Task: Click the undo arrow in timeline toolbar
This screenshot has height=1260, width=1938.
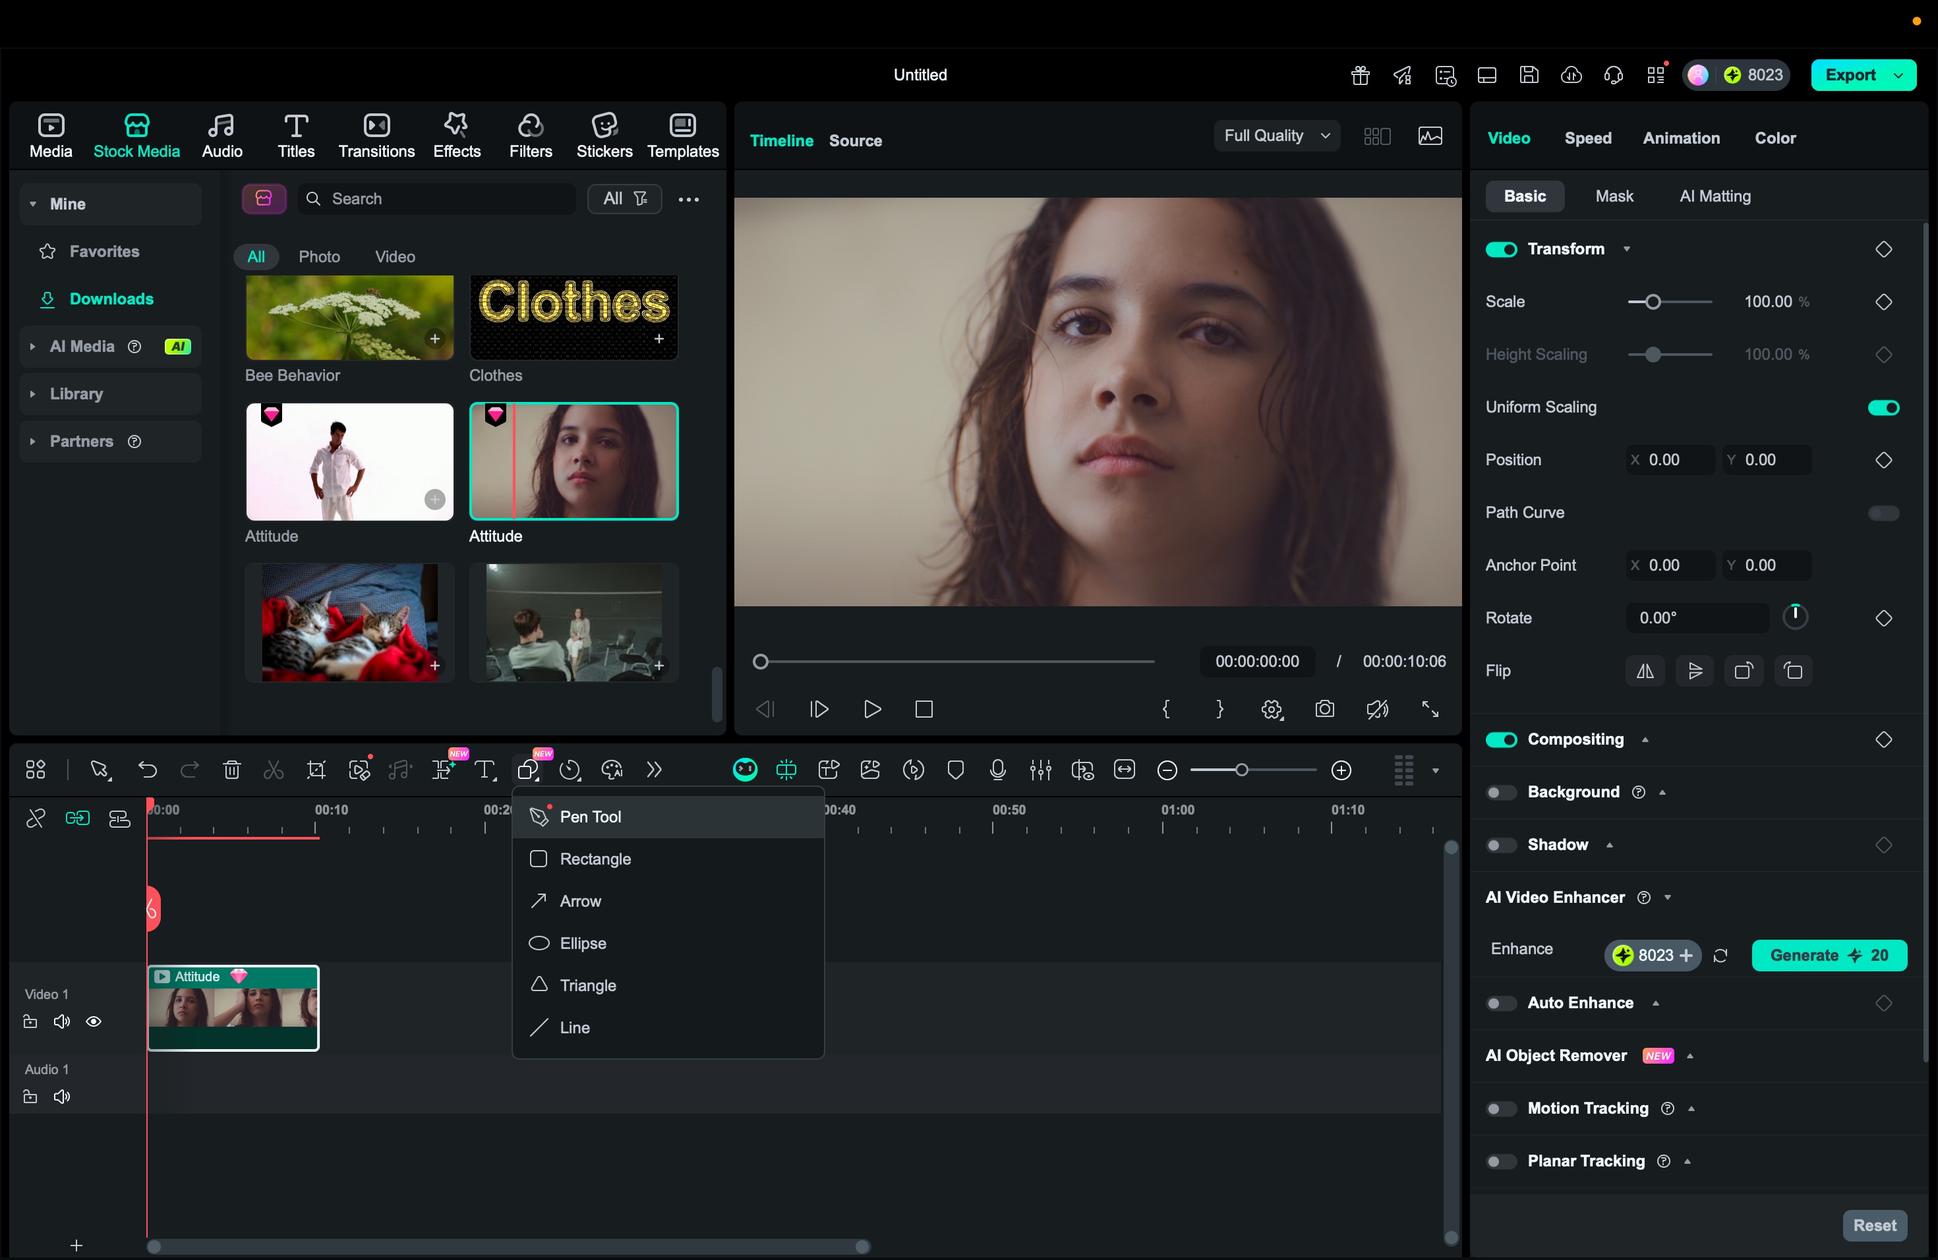Action: click(x=148, y=769)
